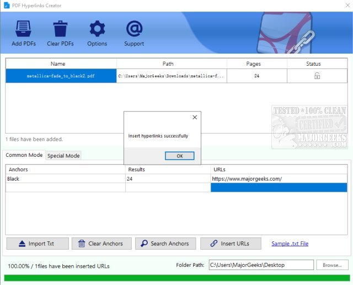Click the unlock status icon in file row
The height and width of the screenshot is (285, 353).
[317, 76]
